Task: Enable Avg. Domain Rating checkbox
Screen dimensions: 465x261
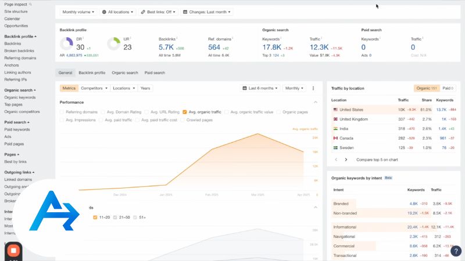Action: (x=103, y=112)
